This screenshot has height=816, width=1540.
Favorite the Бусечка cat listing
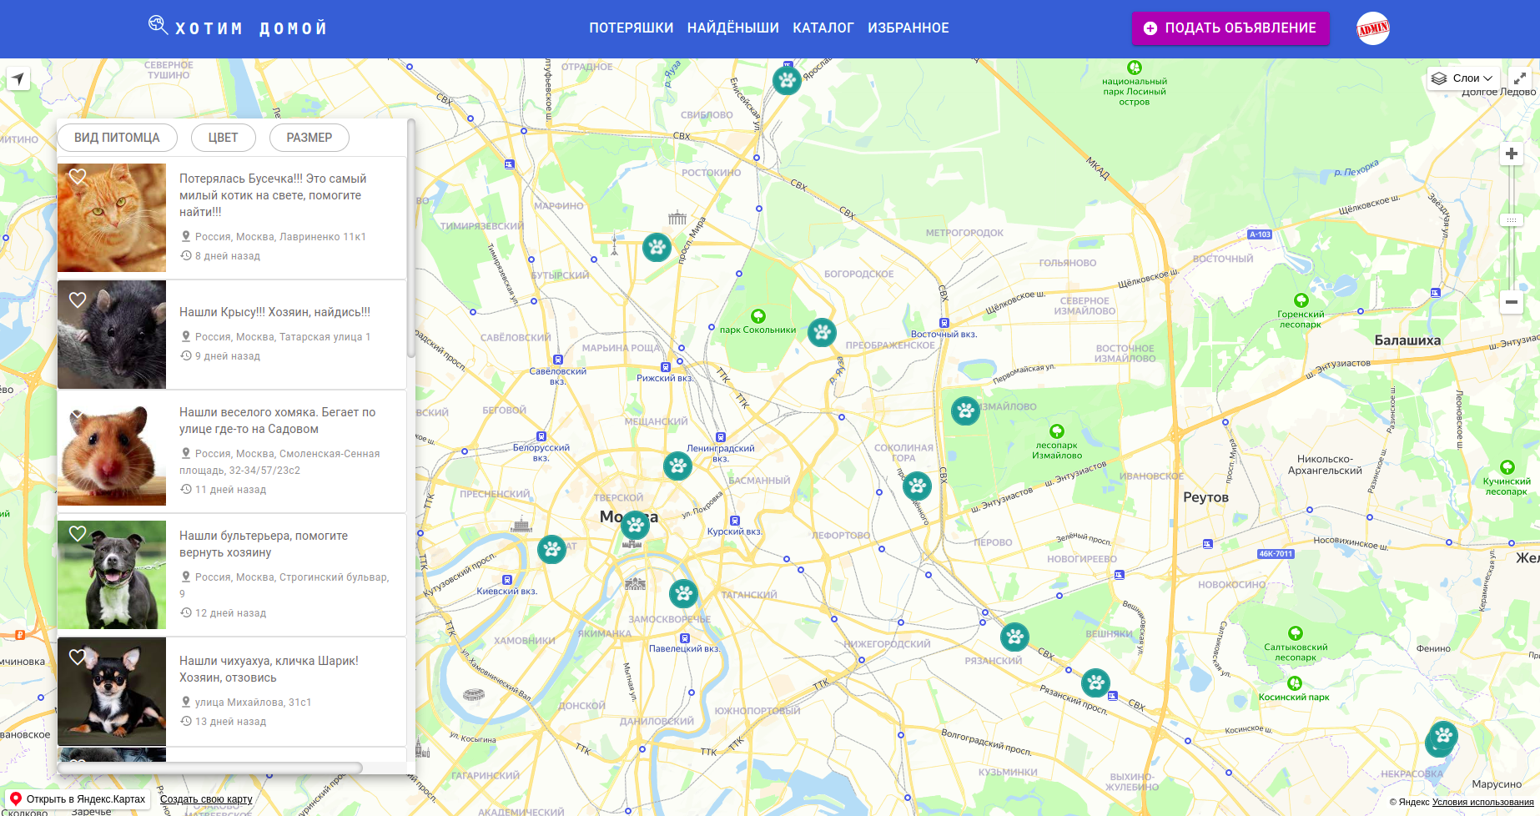78,177
